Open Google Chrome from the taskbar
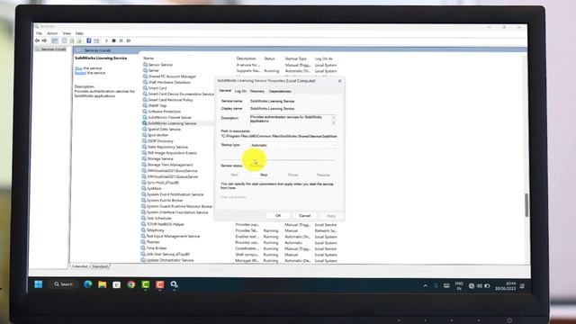This screenshot has height=324, width=576. tap(131, 284)
